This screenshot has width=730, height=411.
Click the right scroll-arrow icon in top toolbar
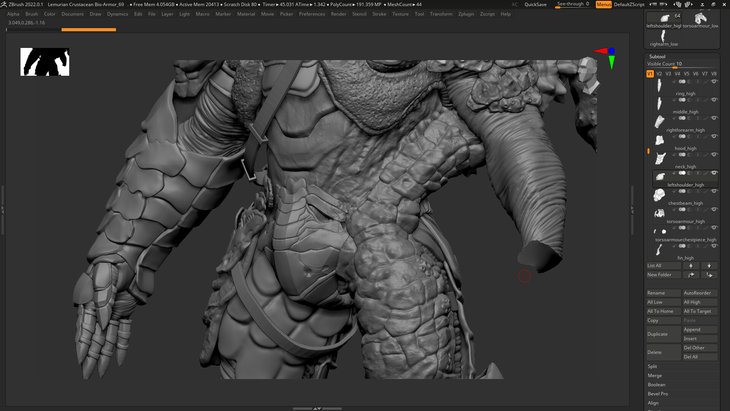tap(663, 4)
